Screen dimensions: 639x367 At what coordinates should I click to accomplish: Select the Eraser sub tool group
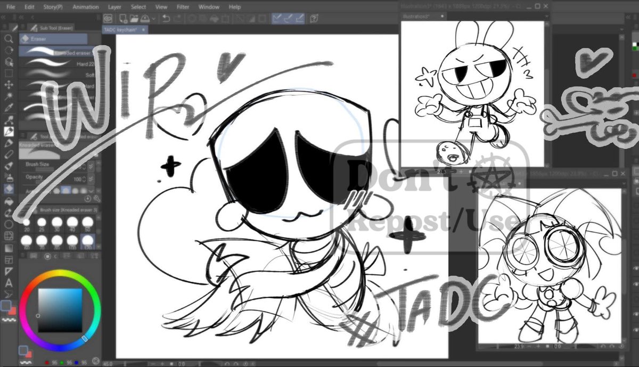tap(53, 39)
